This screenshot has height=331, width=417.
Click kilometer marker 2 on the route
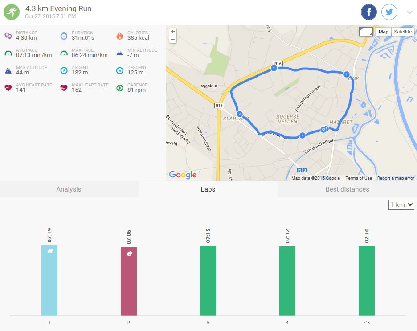(x=274, y=68)
